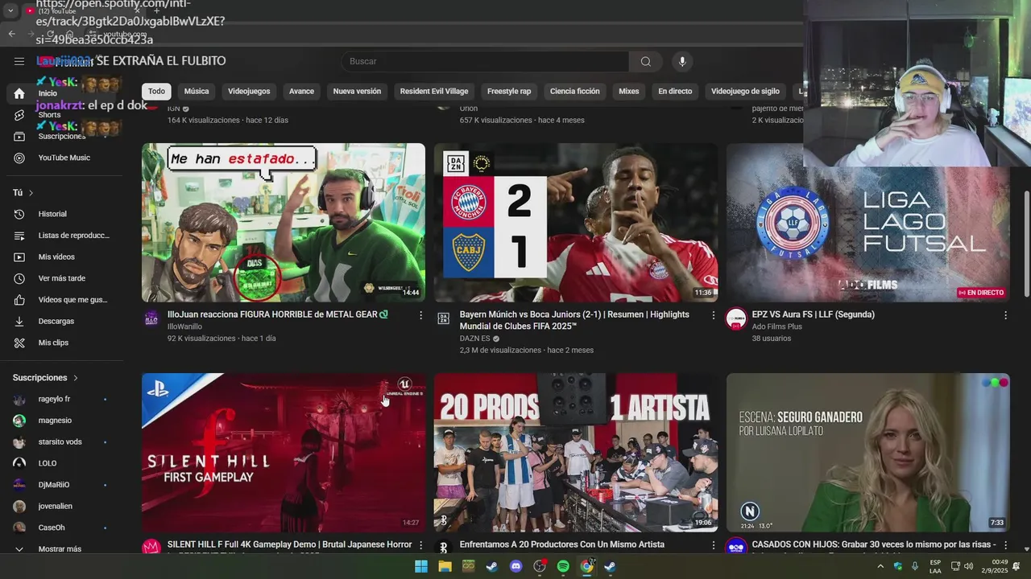Open the starsito vods subscription channel

tap(61, 441)
